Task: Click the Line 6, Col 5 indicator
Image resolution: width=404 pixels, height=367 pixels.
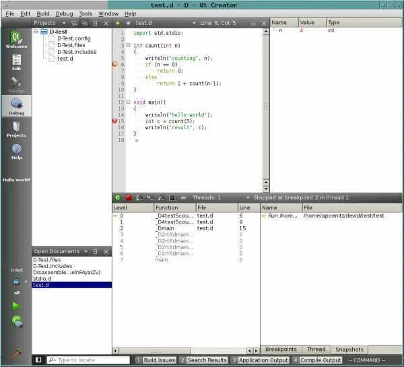Action: pyautogui.click(x=218, y=23)
